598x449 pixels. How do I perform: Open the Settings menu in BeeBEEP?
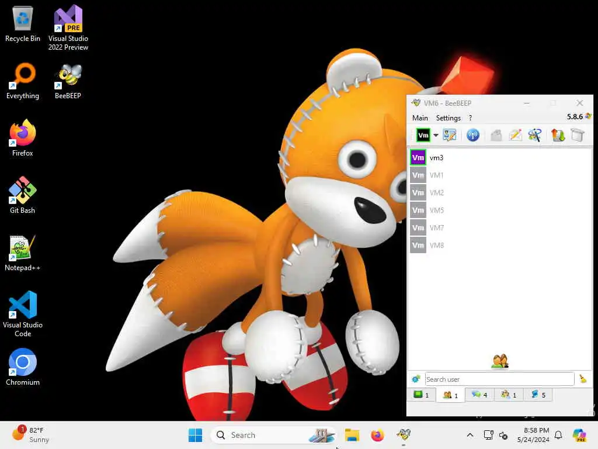click(448, 118)
